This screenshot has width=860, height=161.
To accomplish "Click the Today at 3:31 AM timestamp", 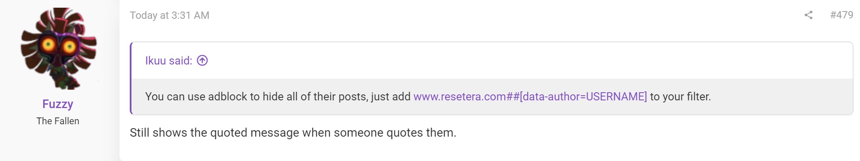I will 170,15.
